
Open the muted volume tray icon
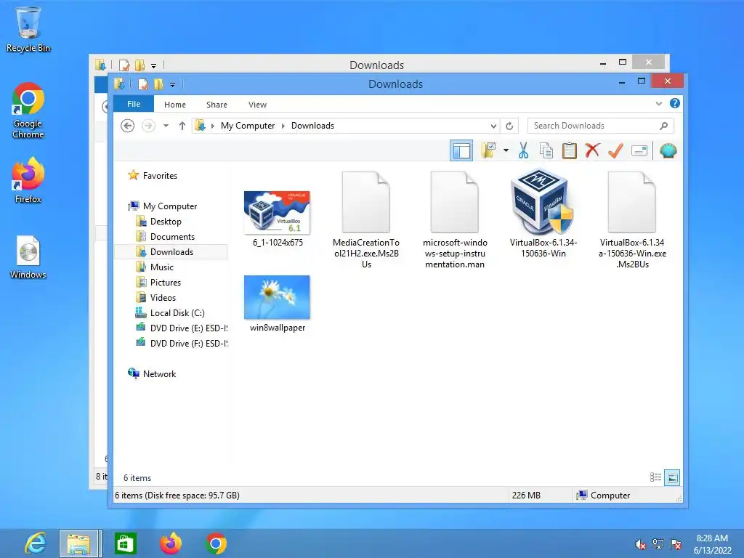(x=640, y=544)
